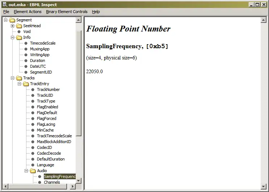Image resolution: width=269 pixels, height=192 pixels.
Task: Click the TrackEntry folder icon
Action: (26, 84)
